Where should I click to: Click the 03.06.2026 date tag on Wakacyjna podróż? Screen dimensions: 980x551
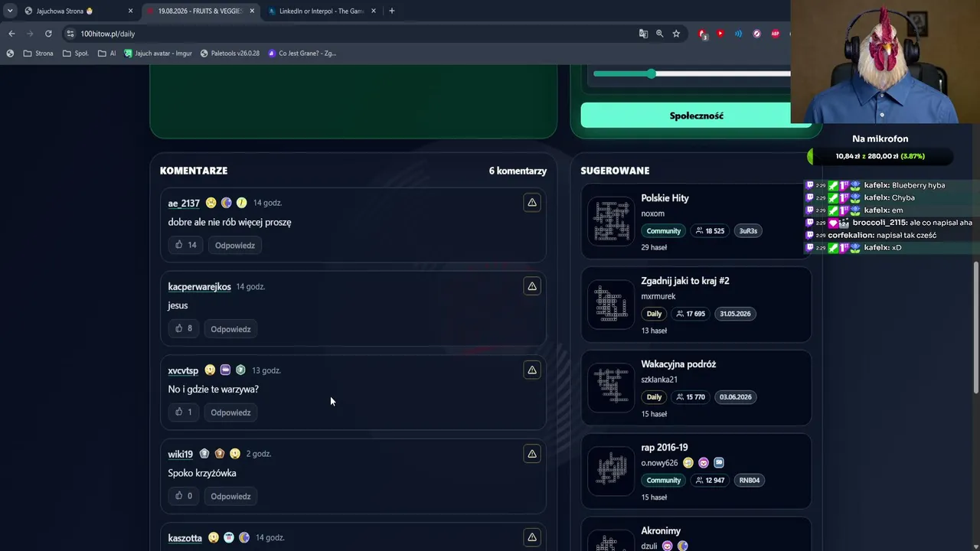(735, 397)
